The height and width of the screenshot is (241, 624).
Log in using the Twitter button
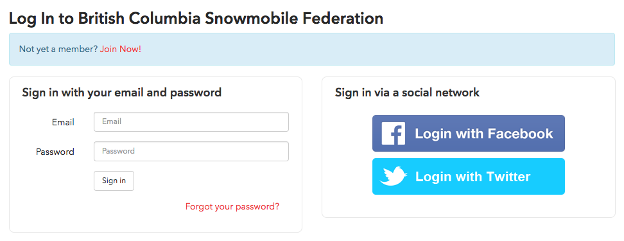469,177
